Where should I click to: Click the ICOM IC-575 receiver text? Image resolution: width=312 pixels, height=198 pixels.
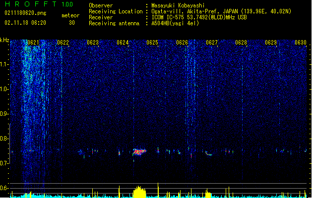pos(199,17)
